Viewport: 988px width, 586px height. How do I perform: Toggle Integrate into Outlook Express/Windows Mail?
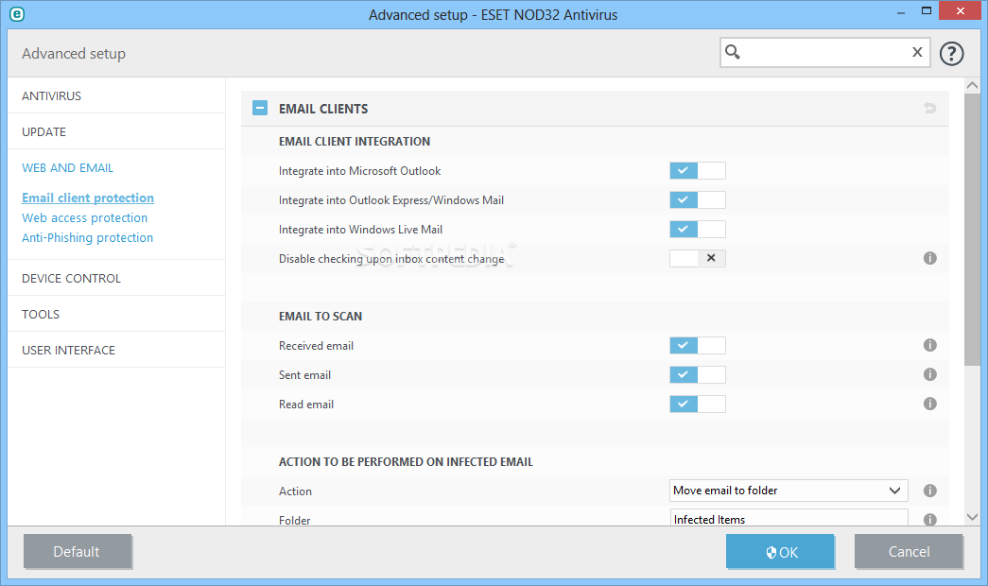[698, 199]
